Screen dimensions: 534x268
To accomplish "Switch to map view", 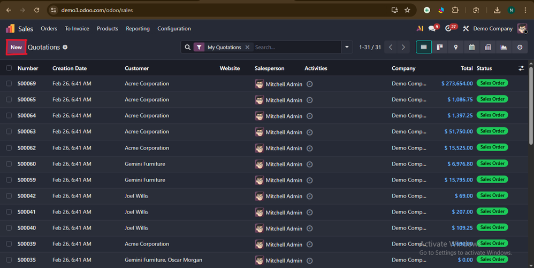I will click(456, 47).
